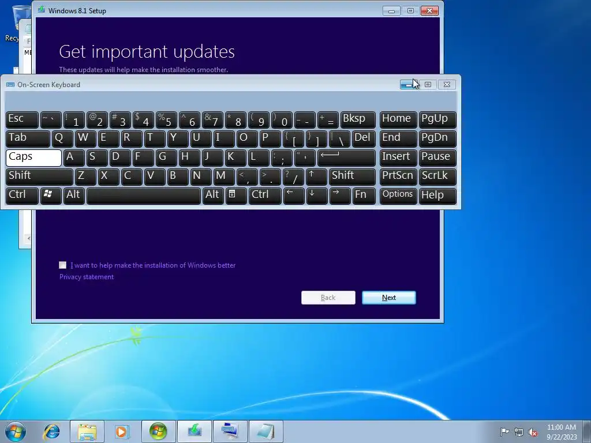Click the space bar key
The width and height of the screenshot is (591, 443).
pos(143,196)
